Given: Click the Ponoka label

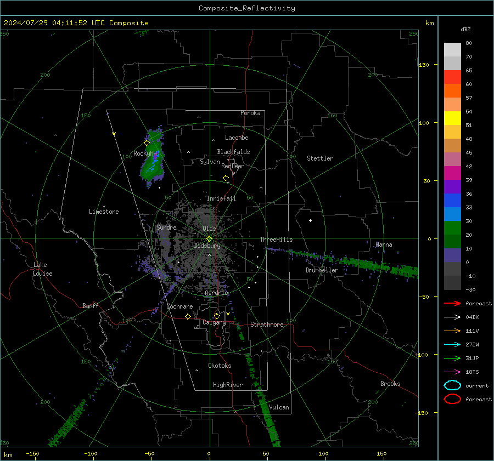Looking at the screenshot, I should coord(250,113).
